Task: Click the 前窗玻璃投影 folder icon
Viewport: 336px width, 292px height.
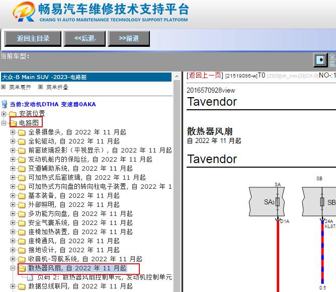Action: [22, 151]
